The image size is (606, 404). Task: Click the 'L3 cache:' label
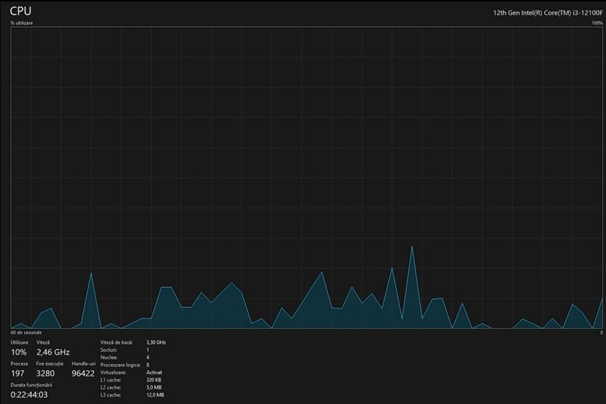coord(110,395)
